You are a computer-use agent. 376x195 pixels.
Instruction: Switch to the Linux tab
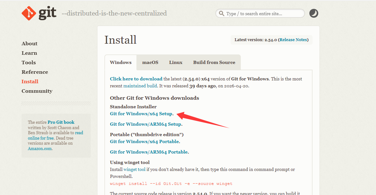coord(176,62)
